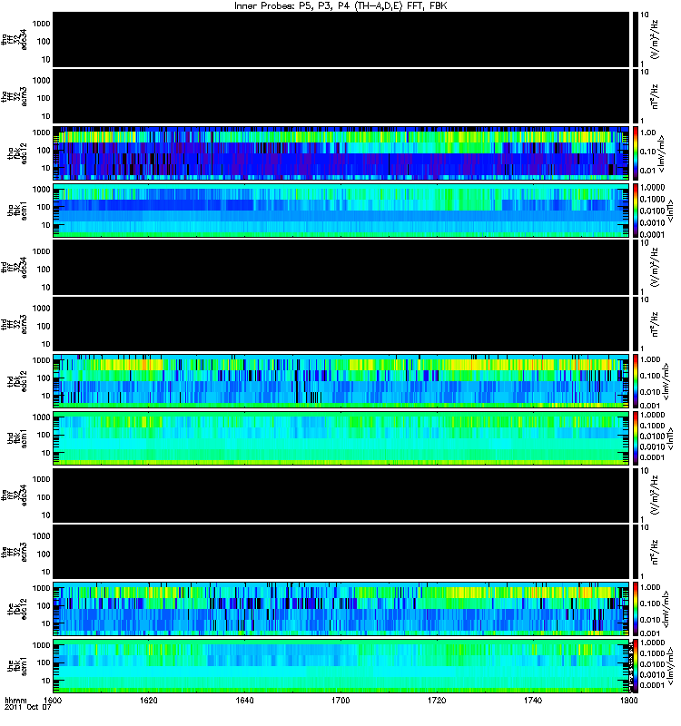
Task: Click the color bar of the fbk scm1
Action: [x=636, y=666]
